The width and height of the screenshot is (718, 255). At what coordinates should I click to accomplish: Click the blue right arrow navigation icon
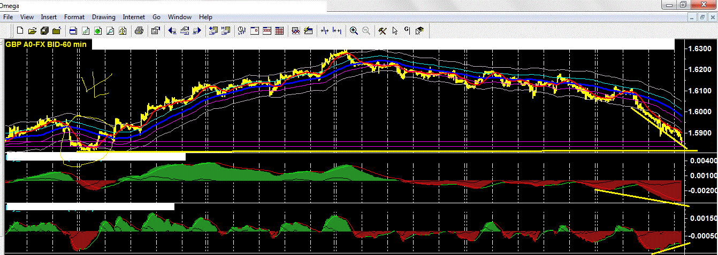click(196, 31)
